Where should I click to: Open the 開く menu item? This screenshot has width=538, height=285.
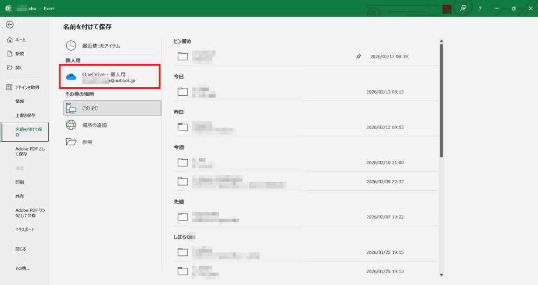click(x=19, y=68)
